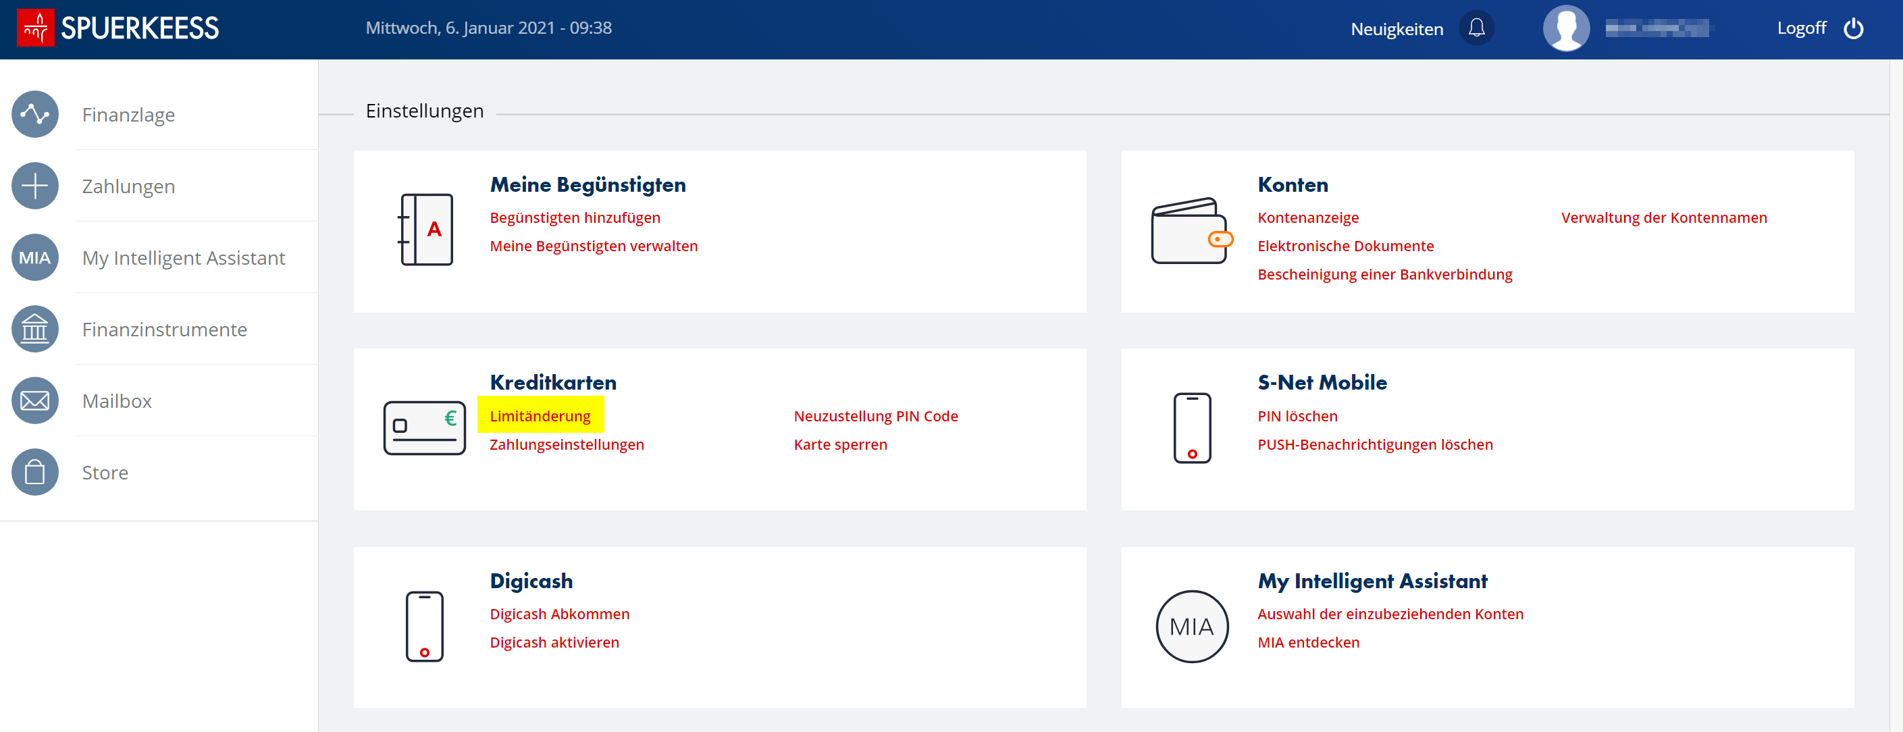Click the user profile avatar
1903x732 pixels.
point(1565,28)
